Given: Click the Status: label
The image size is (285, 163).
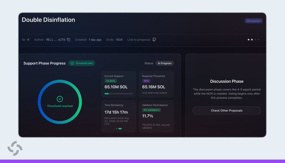Looking at the screenshot, I should [x=149, y=63].
